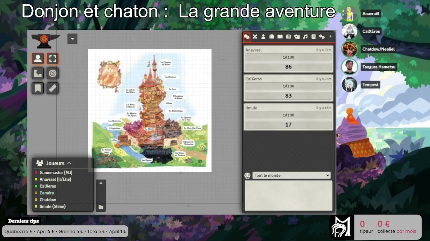Collapse the Joueurs players list chevron
Viewport: 430px width, 241px height.
coord(69,163)
